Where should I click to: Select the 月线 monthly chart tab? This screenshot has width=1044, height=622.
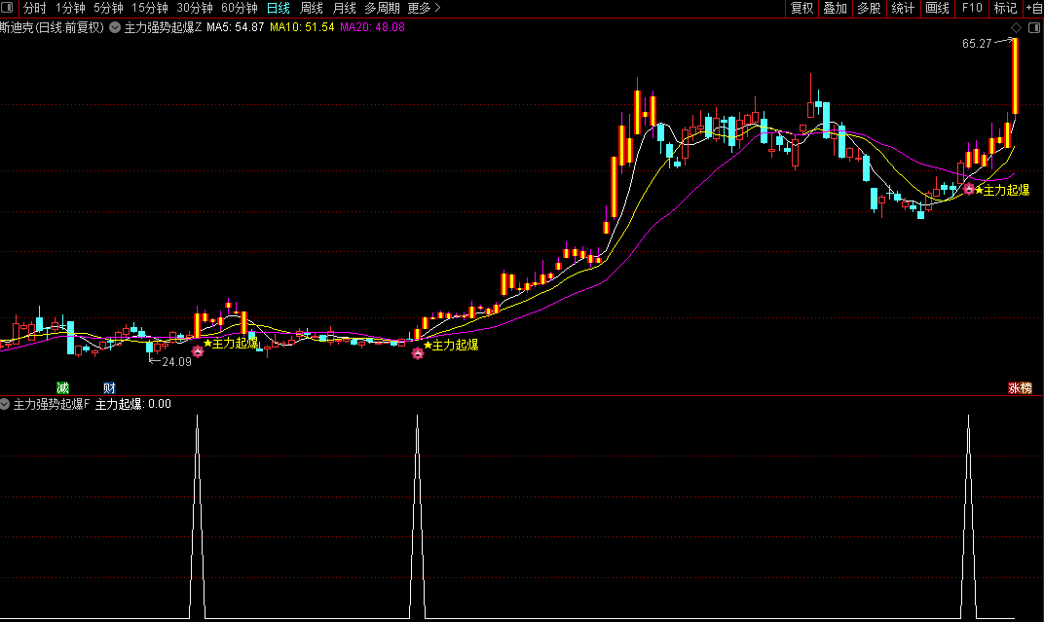(344, 8)
